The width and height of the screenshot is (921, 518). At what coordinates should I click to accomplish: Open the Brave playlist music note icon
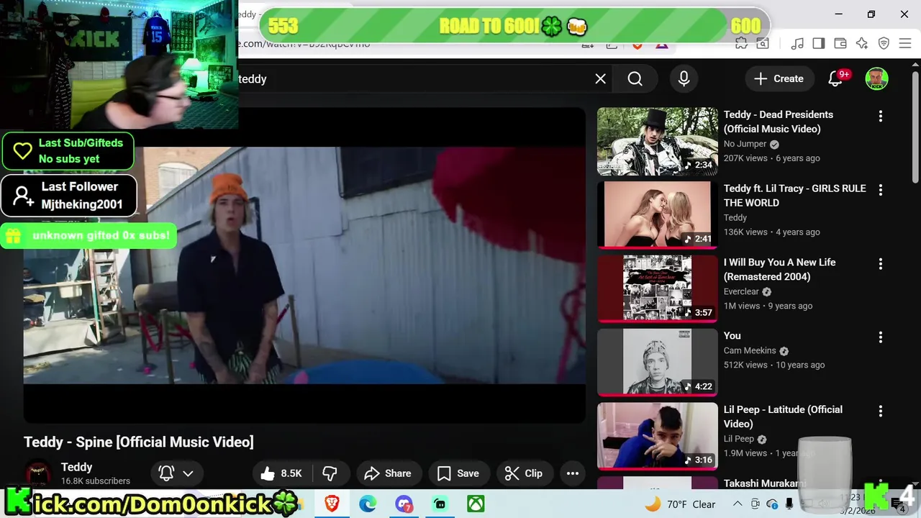click(x=797, y=44)
